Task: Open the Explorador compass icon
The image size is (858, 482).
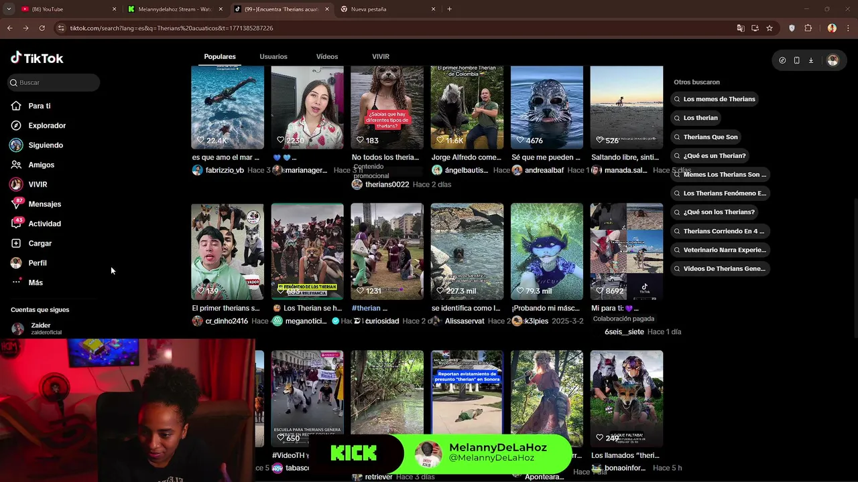Action: click(16, 125)
